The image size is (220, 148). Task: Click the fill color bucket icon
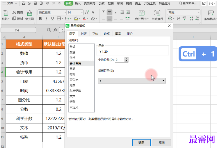point(76,19)
